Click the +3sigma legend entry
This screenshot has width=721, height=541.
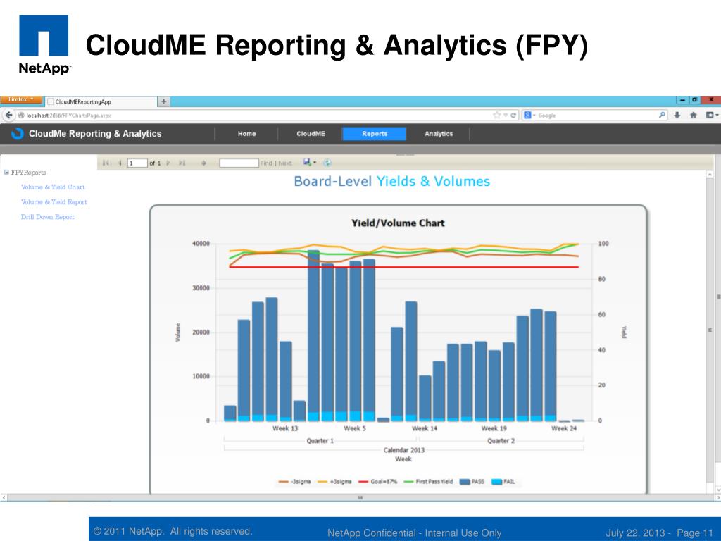tap(334, 482)
